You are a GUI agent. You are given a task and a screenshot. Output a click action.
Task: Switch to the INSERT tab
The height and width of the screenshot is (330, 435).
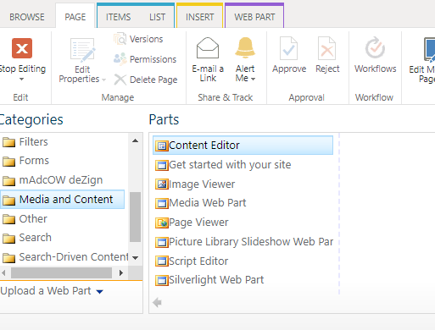(x=199, y=17)
